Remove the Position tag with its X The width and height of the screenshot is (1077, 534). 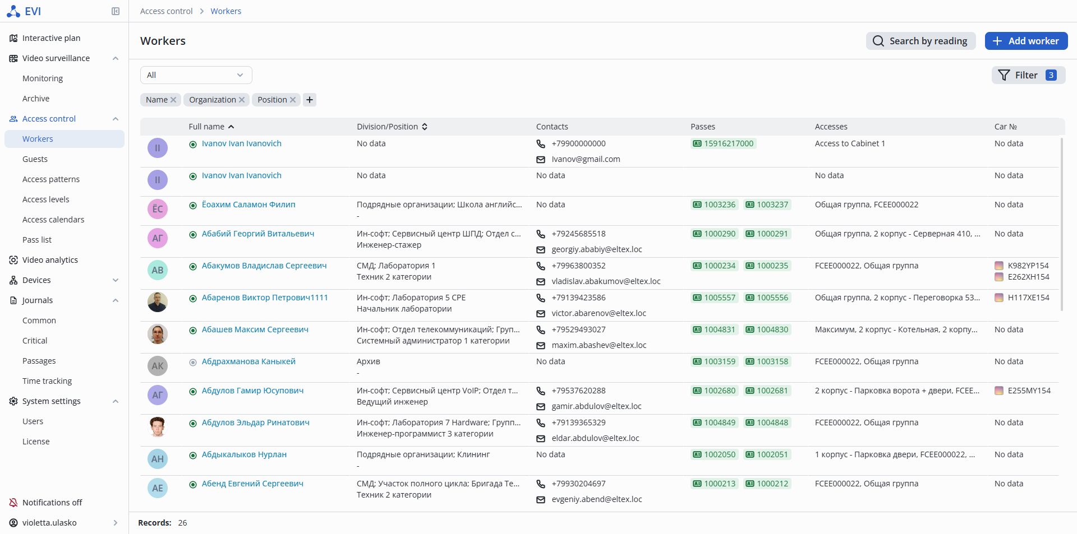tap(293, 100)
